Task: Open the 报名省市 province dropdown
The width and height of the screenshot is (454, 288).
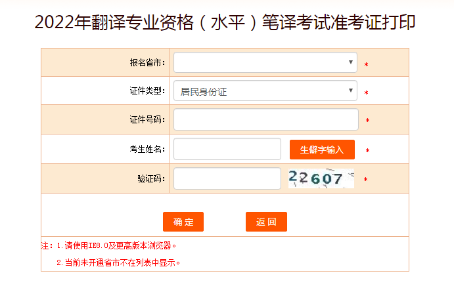Action: coord(265,63)
